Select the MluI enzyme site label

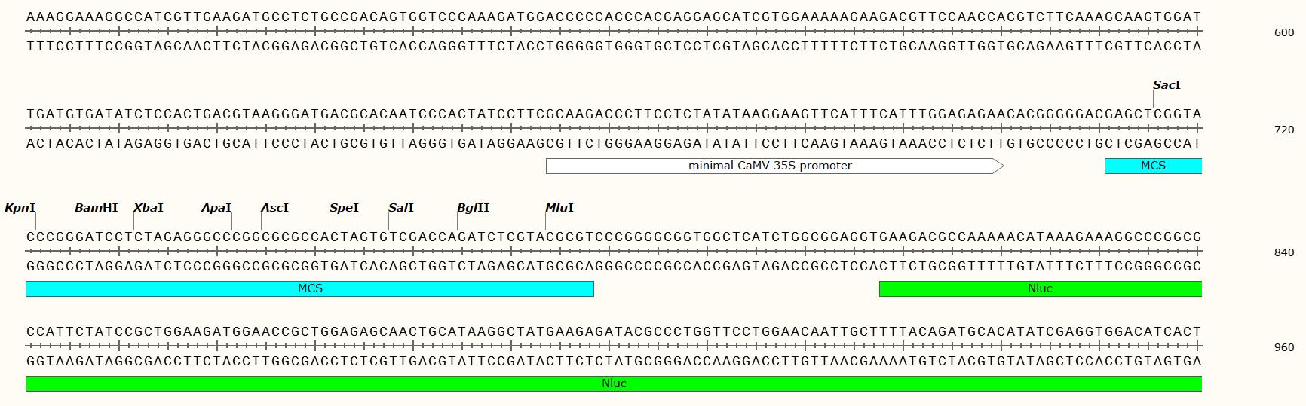pos(559,208)
